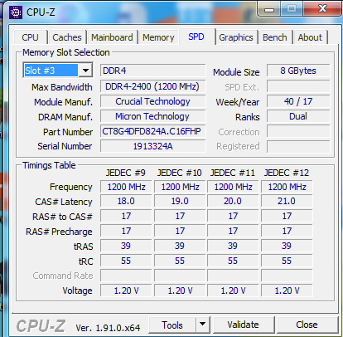The height and width of the screenshot is (337, 343).
Task: Click the empty JEDEC #9 Command Rate field
Action: tap(126, 276)
